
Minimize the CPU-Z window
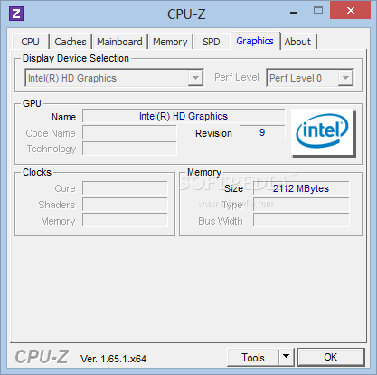(294, 13)
